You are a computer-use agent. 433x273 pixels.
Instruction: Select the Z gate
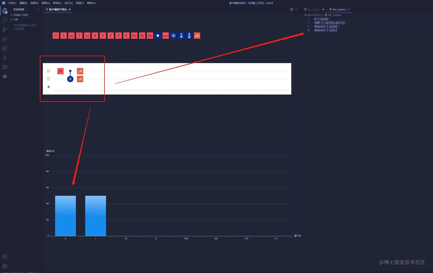(111, 36)
